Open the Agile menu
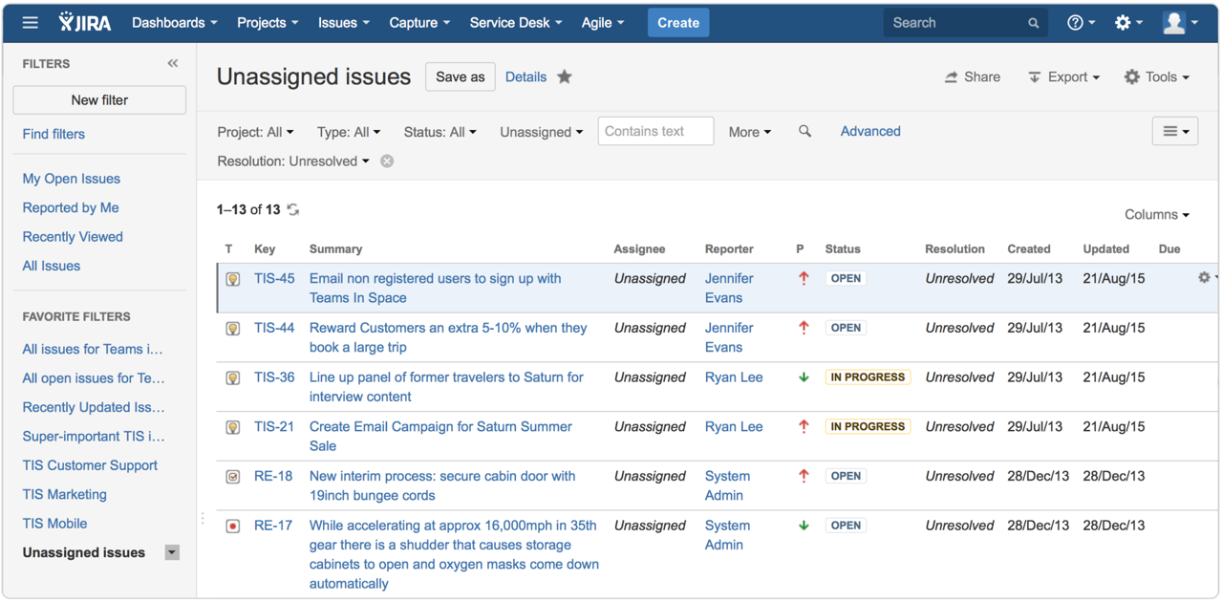The height and width of the screenshot is (602, 1222). [602, 23]
